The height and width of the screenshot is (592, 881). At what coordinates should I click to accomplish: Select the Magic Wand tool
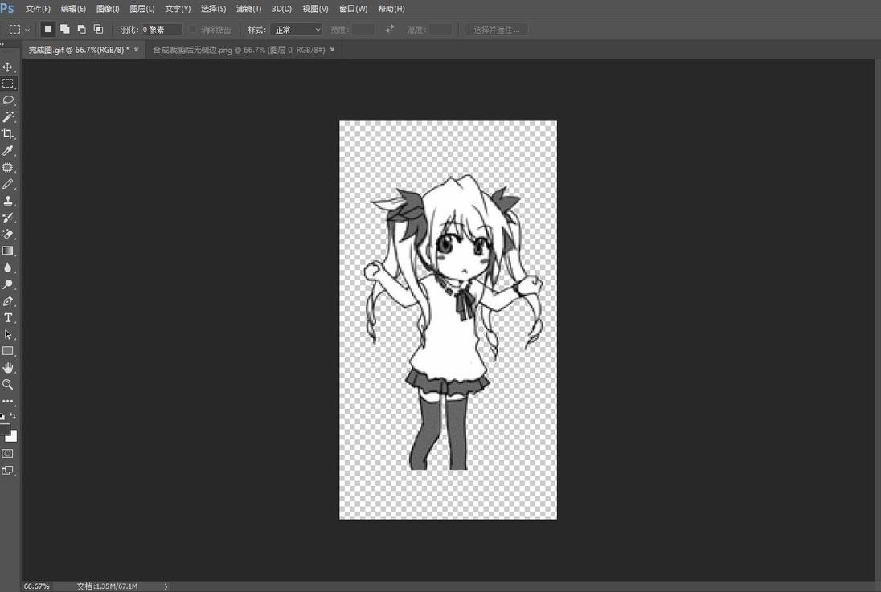(x=8, y=117)
